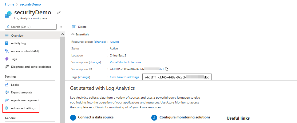Click the Log Analytics workspace logo icon
This screenshot has height=123, width=297.
(x=8, y=14)
